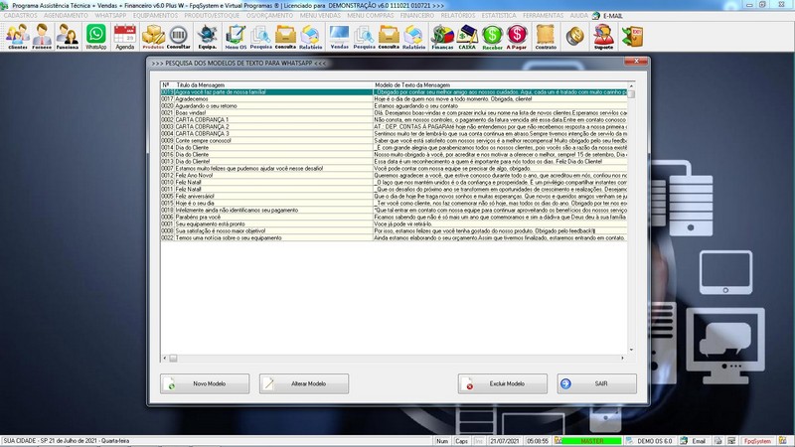The height and width of the screenshot is (447, 795).
Task: Open the Fornece (suppliers) icon
Action: 42,37
